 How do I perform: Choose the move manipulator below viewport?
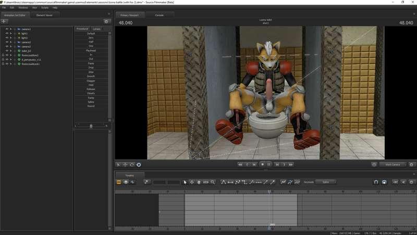pyautogui.click(x=125, y=165)
